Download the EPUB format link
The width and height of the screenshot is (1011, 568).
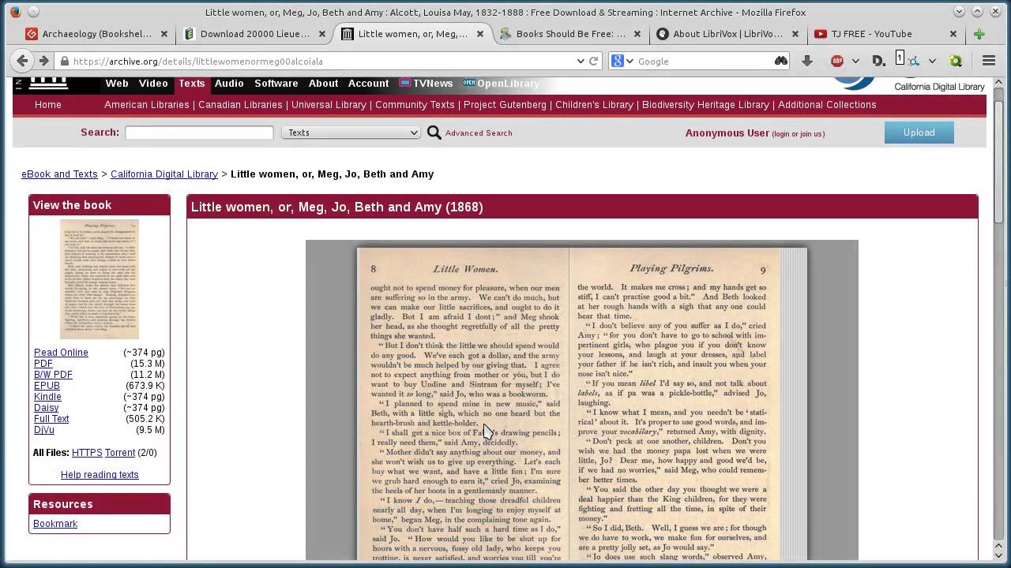click(47, 386)
